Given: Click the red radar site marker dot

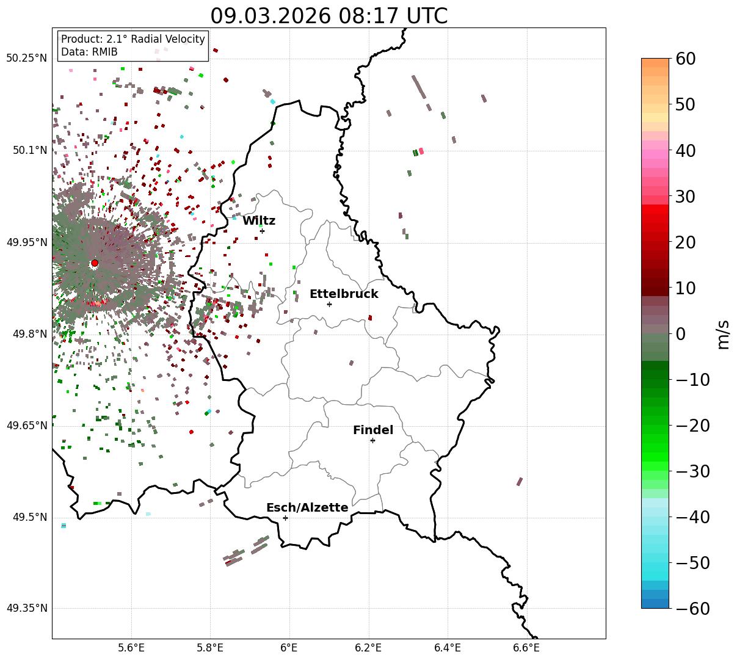Looking at the screenshot, I should [x=95, y=263].
